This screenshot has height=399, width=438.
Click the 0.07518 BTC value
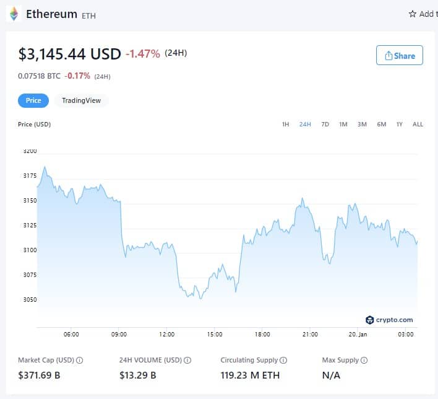coord(39,76)
